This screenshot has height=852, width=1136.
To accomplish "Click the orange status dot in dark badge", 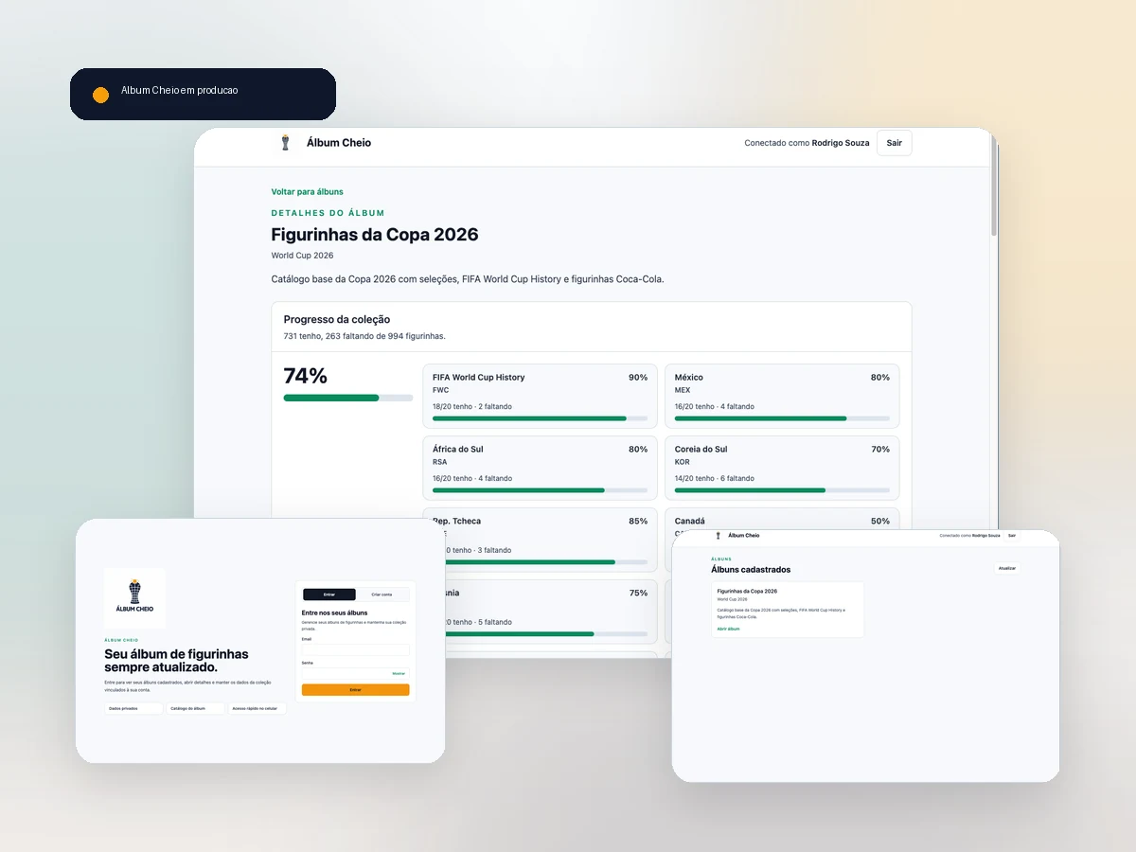I will tap(100, 95).
